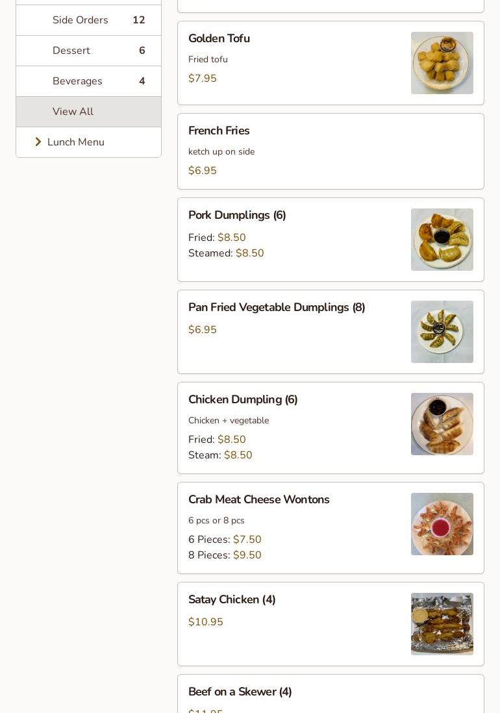
Task: Open the Pork Dumplings (6) item
Action: [237, 216]
